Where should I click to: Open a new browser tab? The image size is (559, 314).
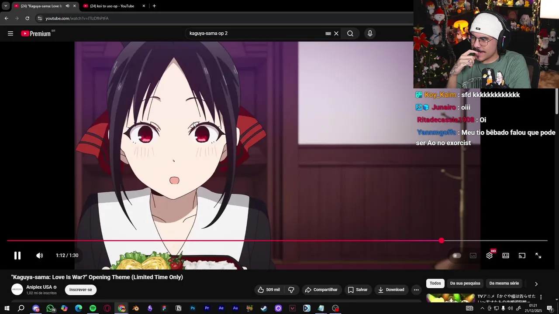pyautogui.click(x=154, y=6)
